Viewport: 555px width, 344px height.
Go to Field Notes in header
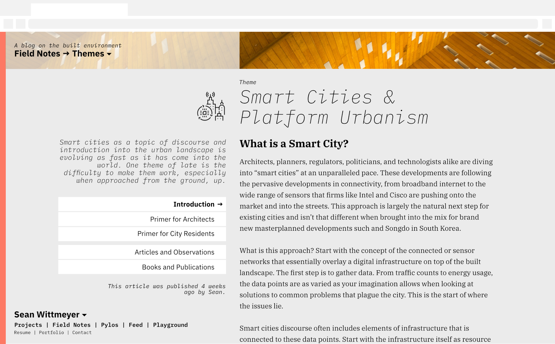pyautogui.click(x=37, y=54)
